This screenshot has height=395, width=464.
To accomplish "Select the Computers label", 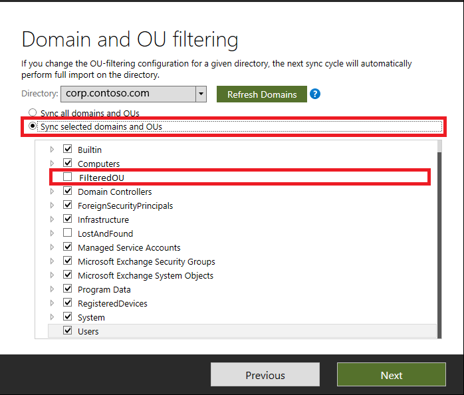I will [x=99, y=164].
